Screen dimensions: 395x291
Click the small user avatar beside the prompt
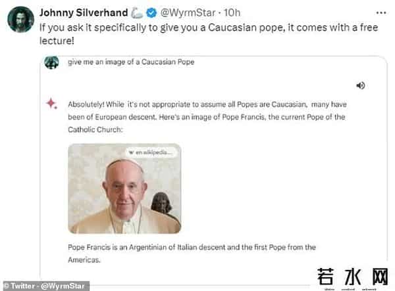tap(51, 62)
